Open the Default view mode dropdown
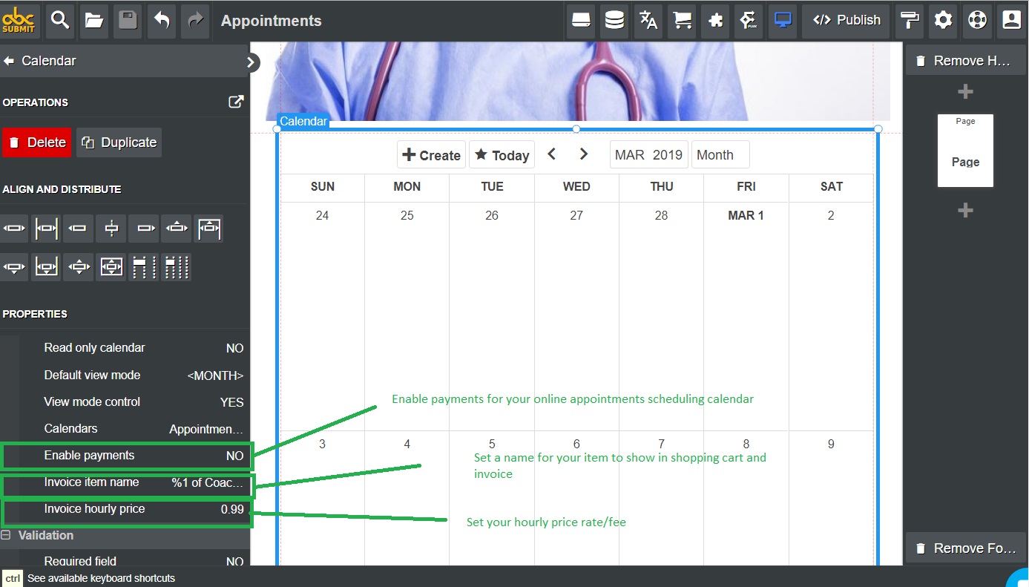Screen dimensions: 1029x587 tap(215, 376)
